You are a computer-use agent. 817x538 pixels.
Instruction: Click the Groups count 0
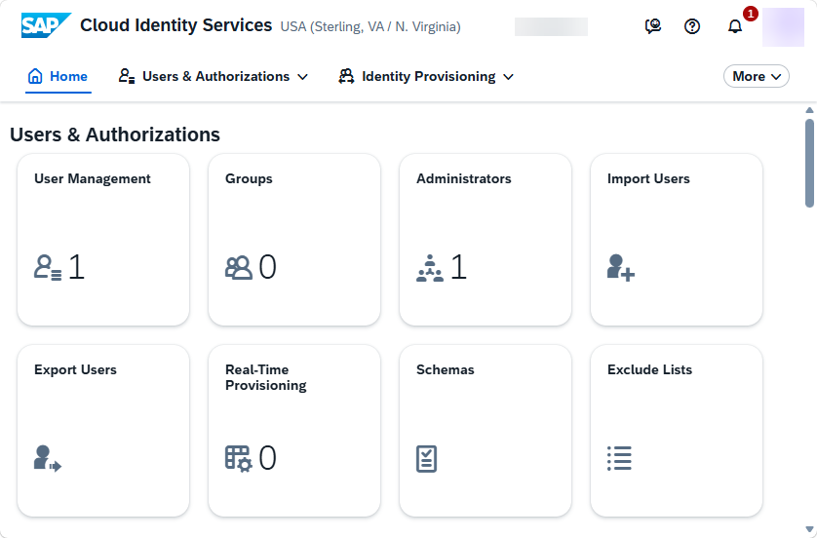coord(268,267)
